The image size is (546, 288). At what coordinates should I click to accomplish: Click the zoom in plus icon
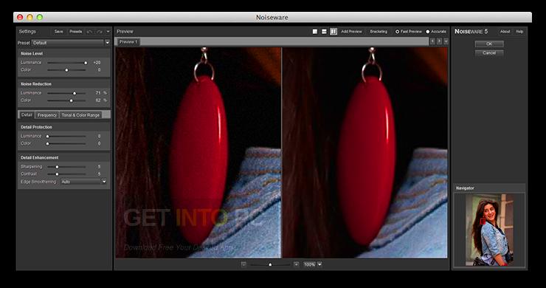pos(296,264)
